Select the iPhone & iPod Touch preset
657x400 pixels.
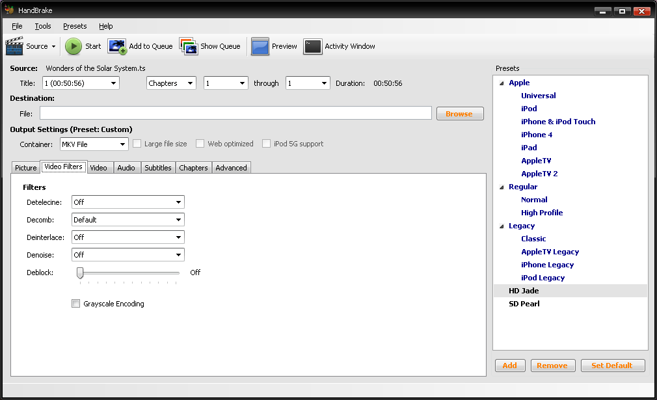[558, 122]
